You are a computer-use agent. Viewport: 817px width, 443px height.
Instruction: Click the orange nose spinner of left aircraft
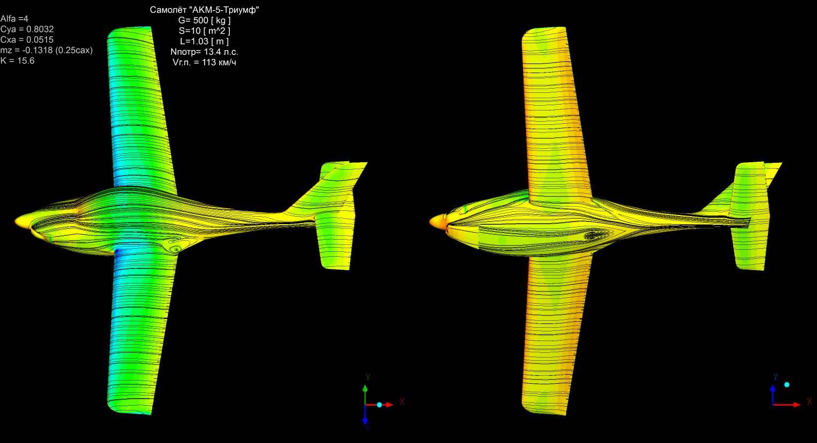[23, 220]
